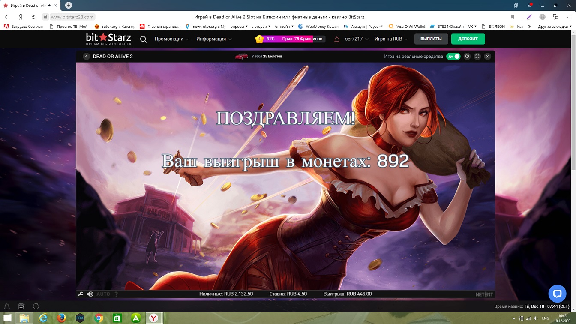Expand the опросы bookmarks folder
576x324 pixels.
coord(239,26)
